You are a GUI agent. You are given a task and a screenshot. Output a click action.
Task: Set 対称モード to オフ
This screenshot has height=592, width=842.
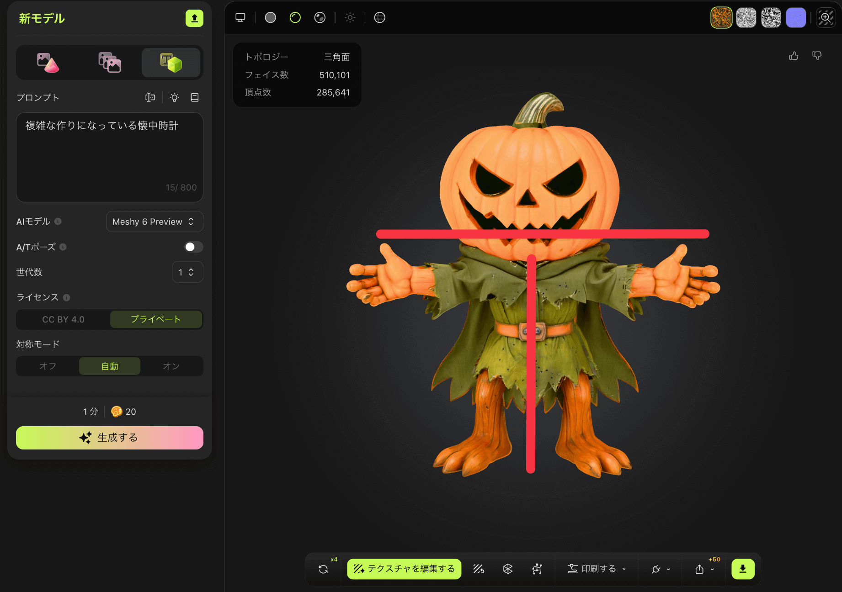[x=48, y=366]
